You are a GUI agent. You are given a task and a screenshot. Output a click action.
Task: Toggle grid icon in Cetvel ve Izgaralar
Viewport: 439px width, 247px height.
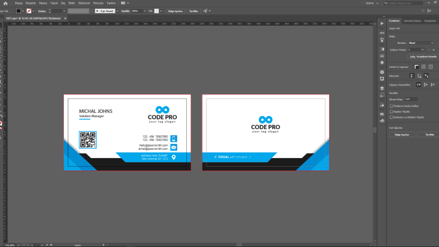(423, 67)
